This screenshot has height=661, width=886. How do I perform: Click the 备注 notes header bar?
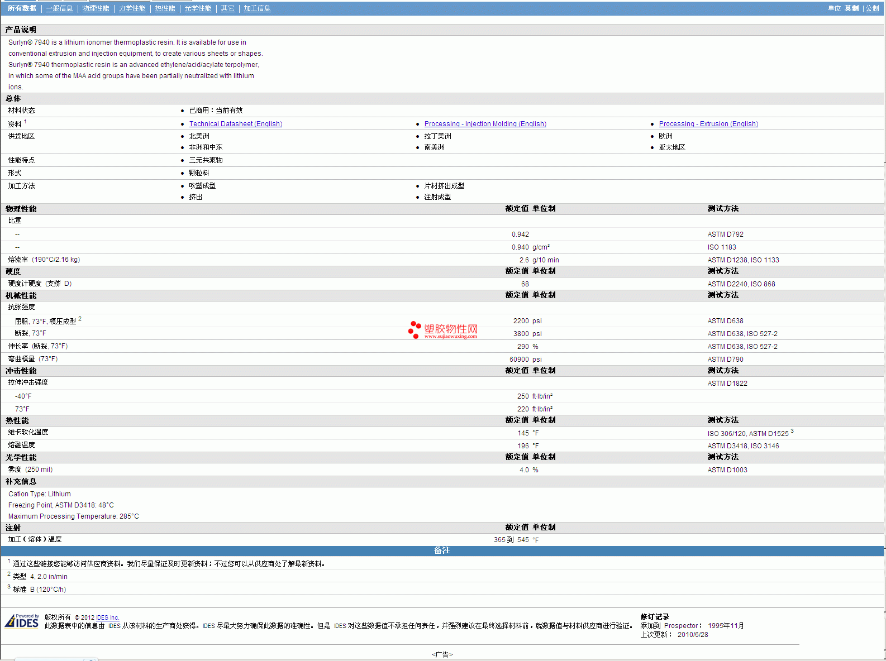[x=442, y=550]
